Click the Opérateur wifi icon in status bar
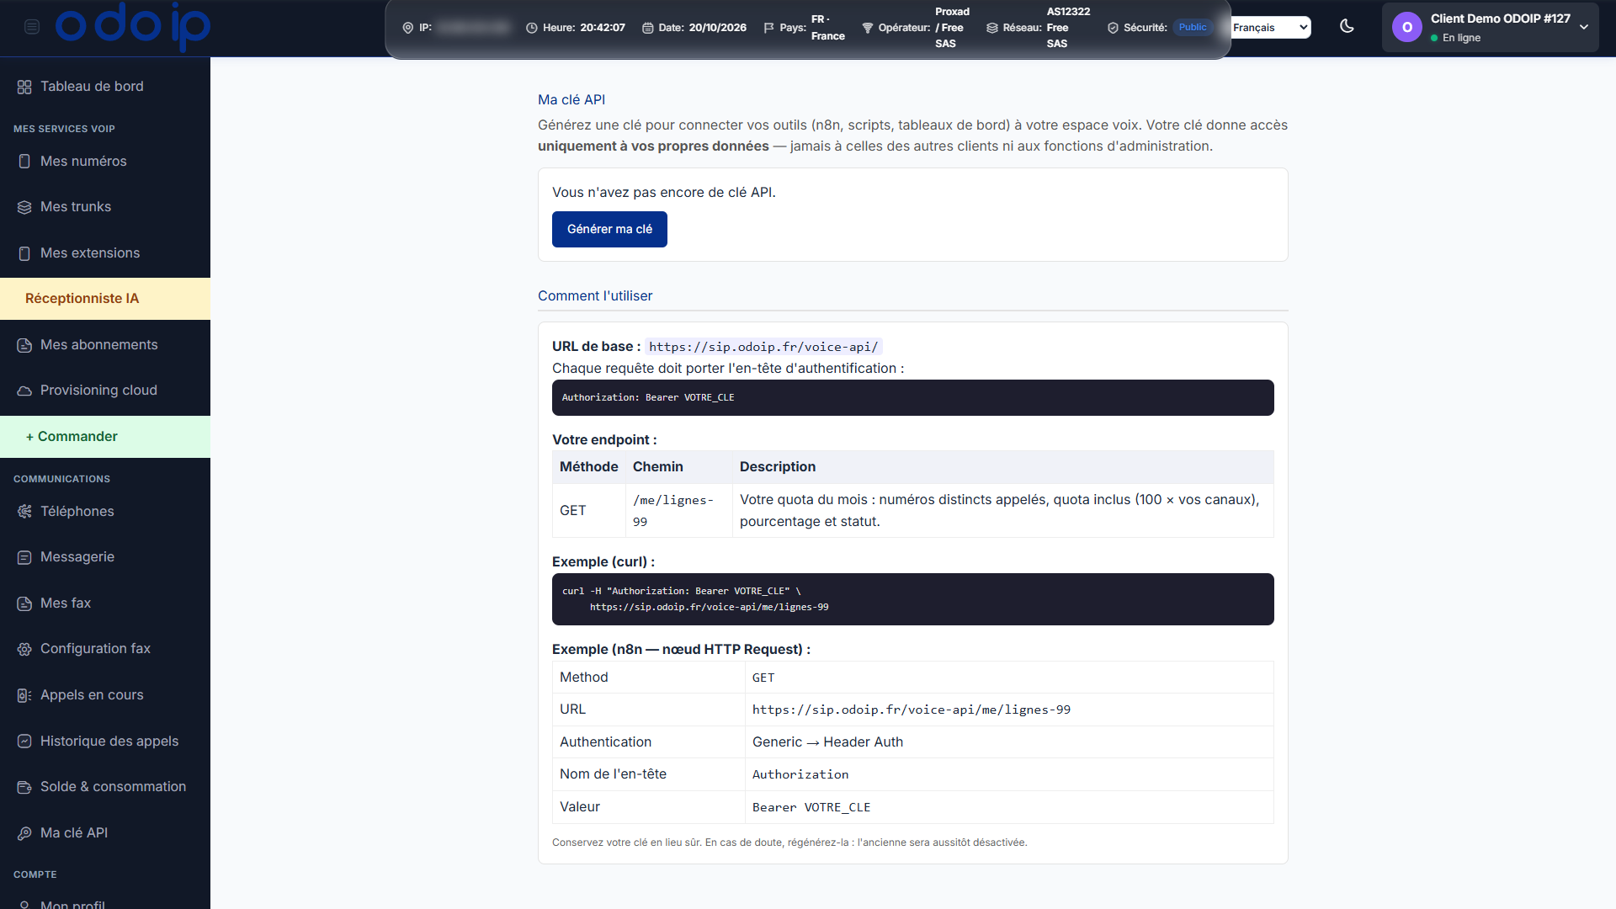 (868, 28)
